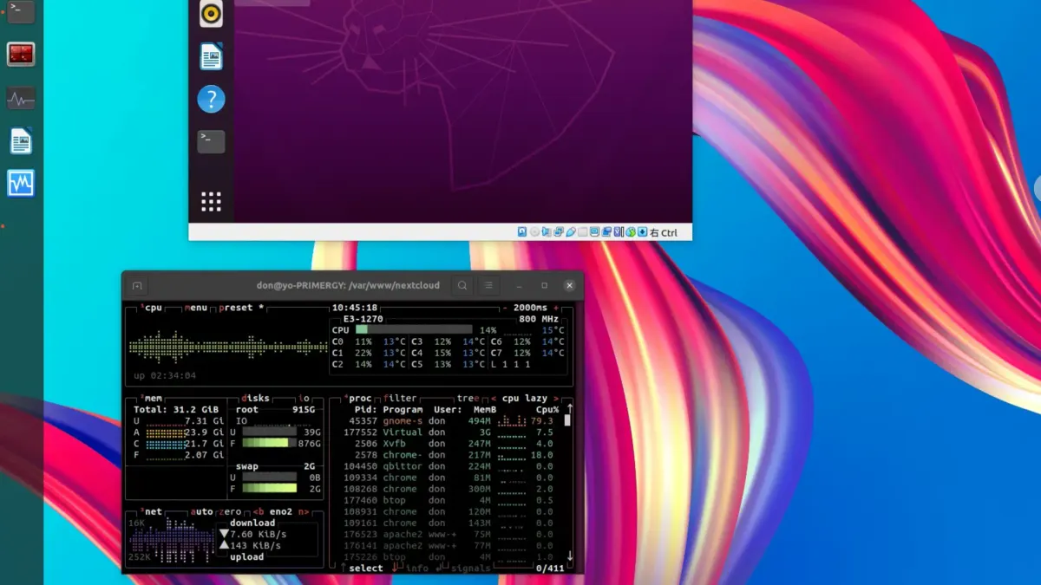Click the VirtualBox hard disk activity indicator
The height and width of the screenshot is (585, 1041).
point(522,232)
